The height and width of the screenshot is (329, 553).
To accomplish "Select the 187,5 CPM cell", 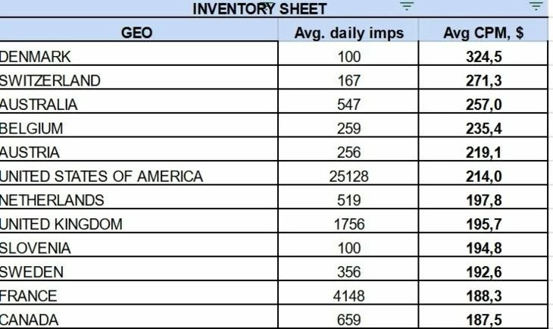I will [x=483, y=317].
